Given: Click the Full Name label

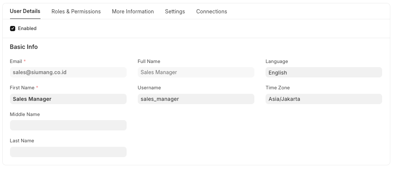Looking at the screenshot, I should pos(149,62).
